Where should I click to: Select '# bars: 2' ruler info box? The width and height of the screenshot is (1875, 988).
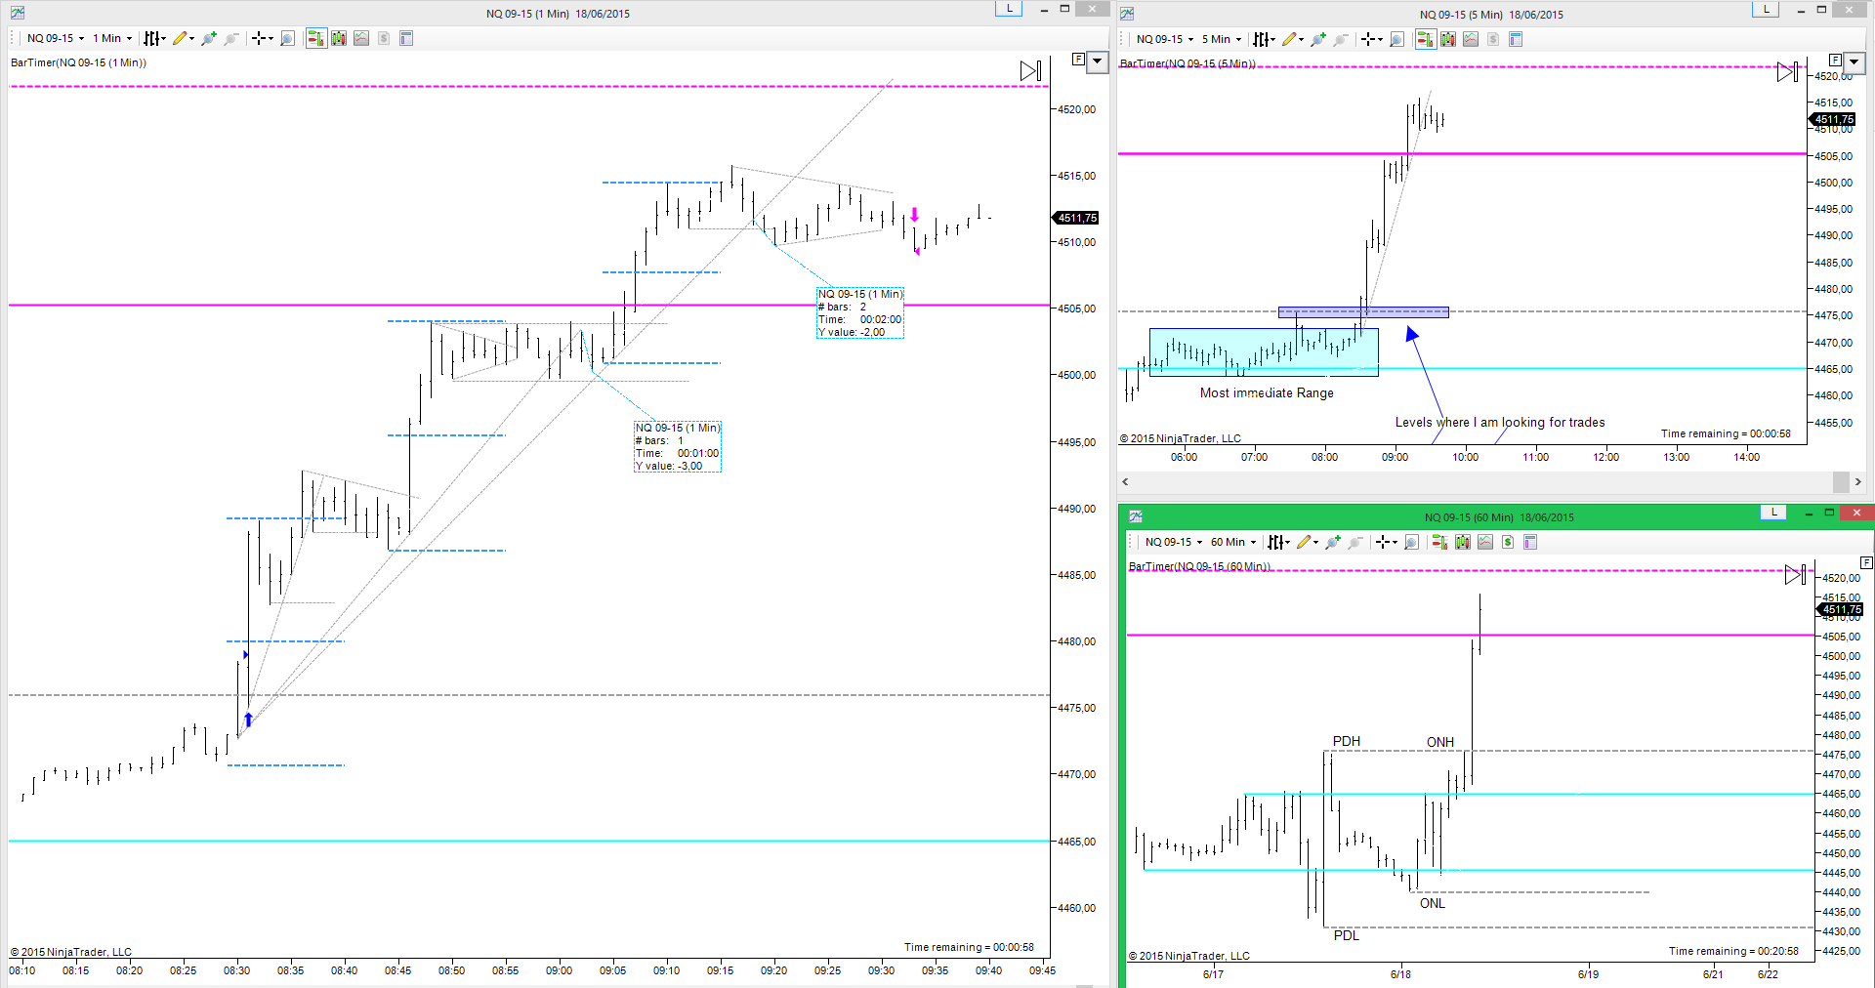point(860,313)
